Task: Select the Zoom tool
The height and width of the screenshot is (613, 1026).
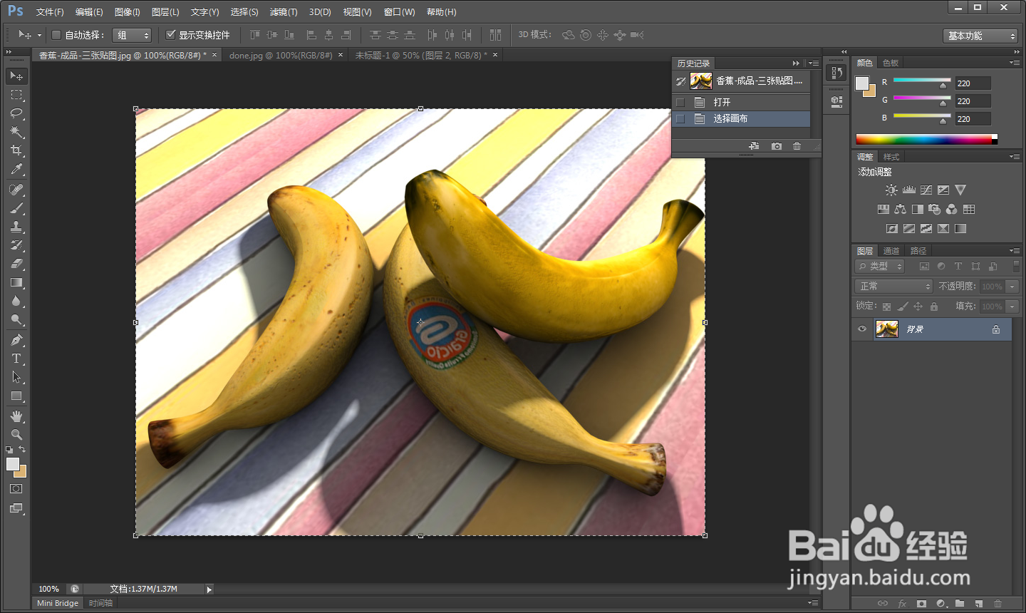Action: pos(16,435)
